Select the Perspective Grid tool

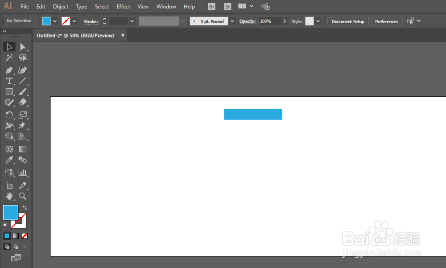[23, 136]
